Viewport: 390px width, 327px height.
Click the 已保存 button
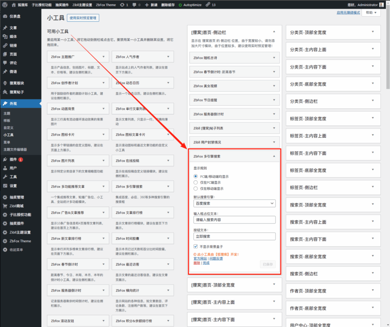click(x=268, y=264)
